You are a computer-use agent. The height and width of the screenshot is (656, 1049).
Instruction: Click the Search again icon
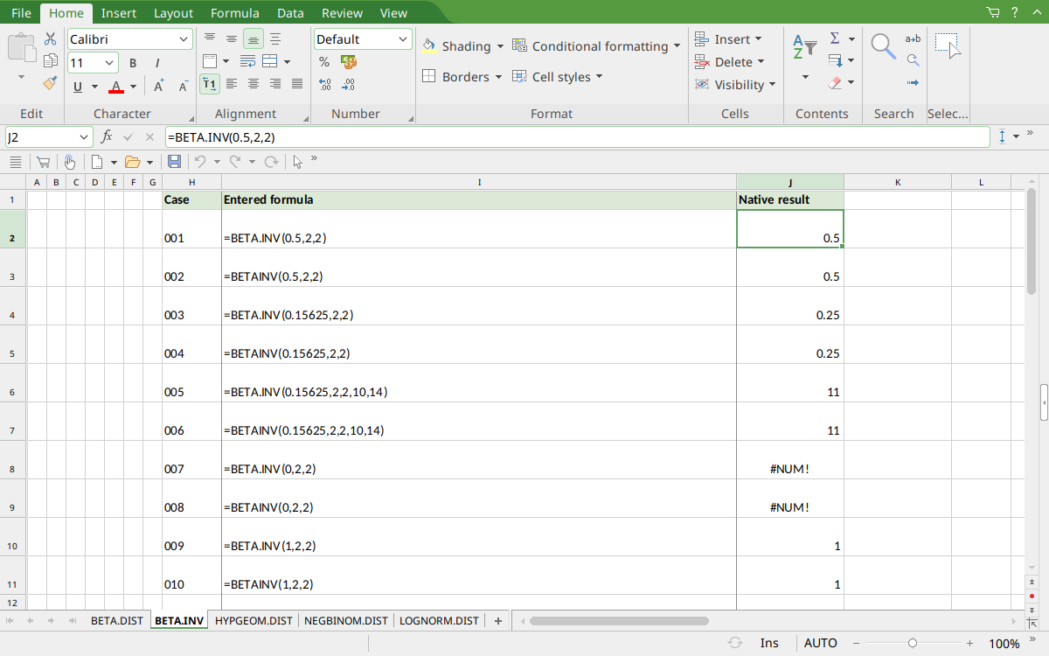click(x=913, y=60)
